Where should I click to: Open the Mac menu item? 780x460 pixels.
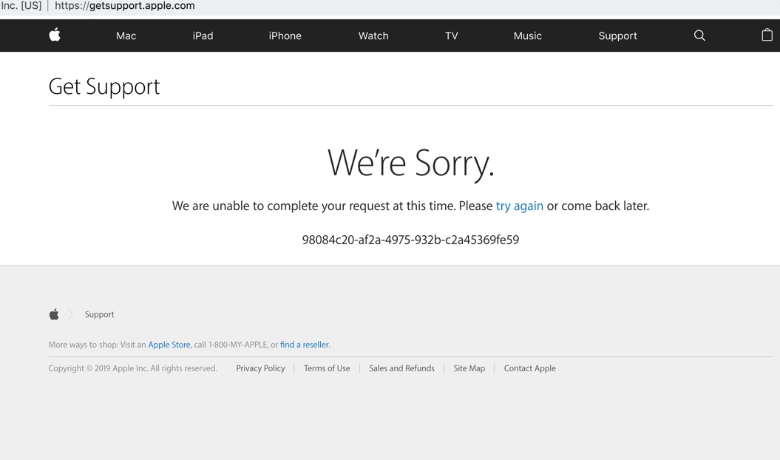click(x=126, y=35)
